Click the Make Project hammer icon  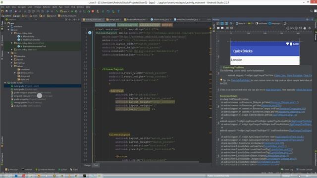(57, 11)
